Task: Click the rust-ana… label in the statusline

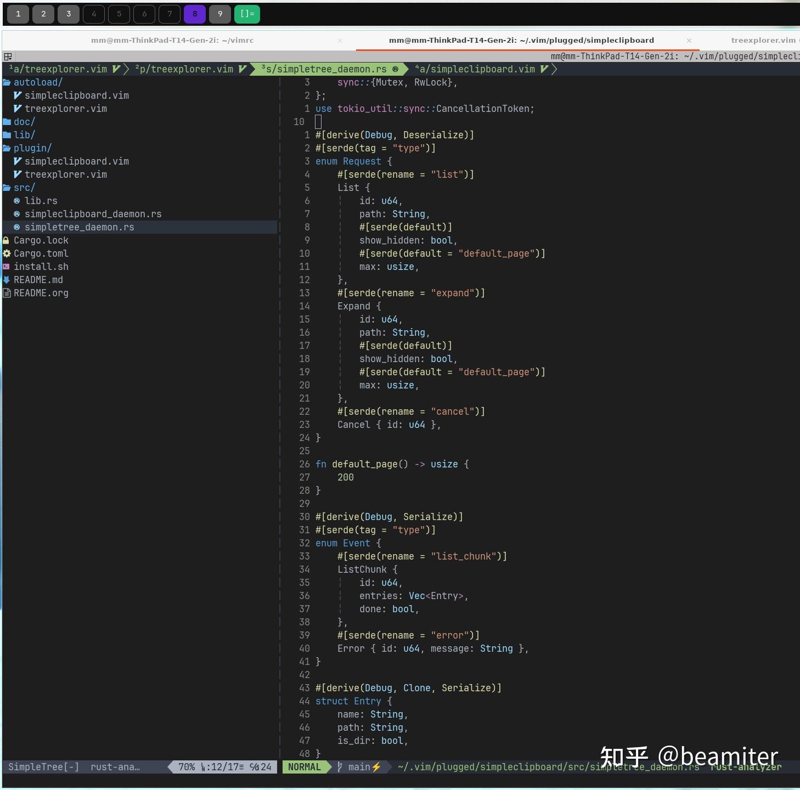Action: pyautogui.click(x=114, y=766)
